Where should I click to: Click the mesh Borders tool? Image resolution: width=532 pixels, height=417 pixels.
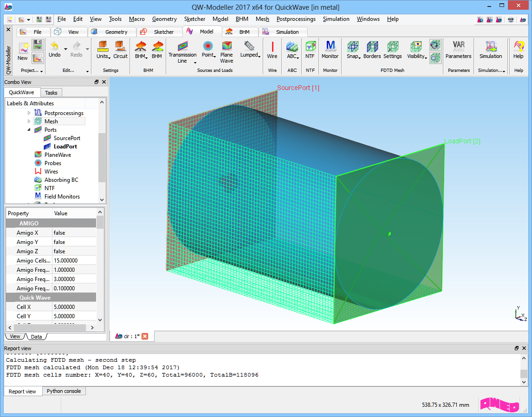[372, 50]
